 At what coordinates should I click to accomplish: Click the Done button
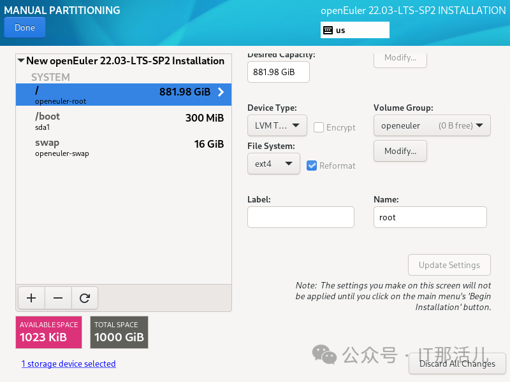(25, 27)
